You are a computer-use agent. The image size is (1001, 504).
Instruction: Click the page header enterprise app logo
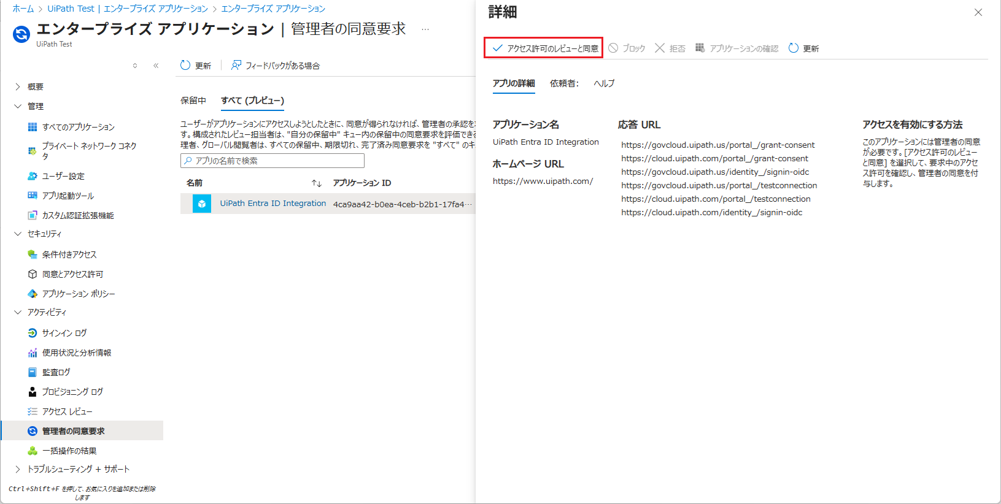(x=21, y=34)
